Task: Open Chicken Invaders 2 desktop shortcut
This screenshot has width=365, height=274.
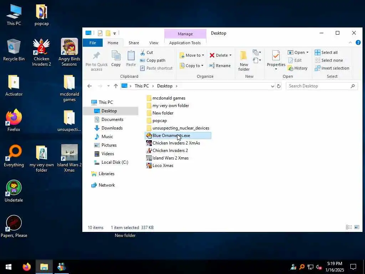Action: coord(41,52)
